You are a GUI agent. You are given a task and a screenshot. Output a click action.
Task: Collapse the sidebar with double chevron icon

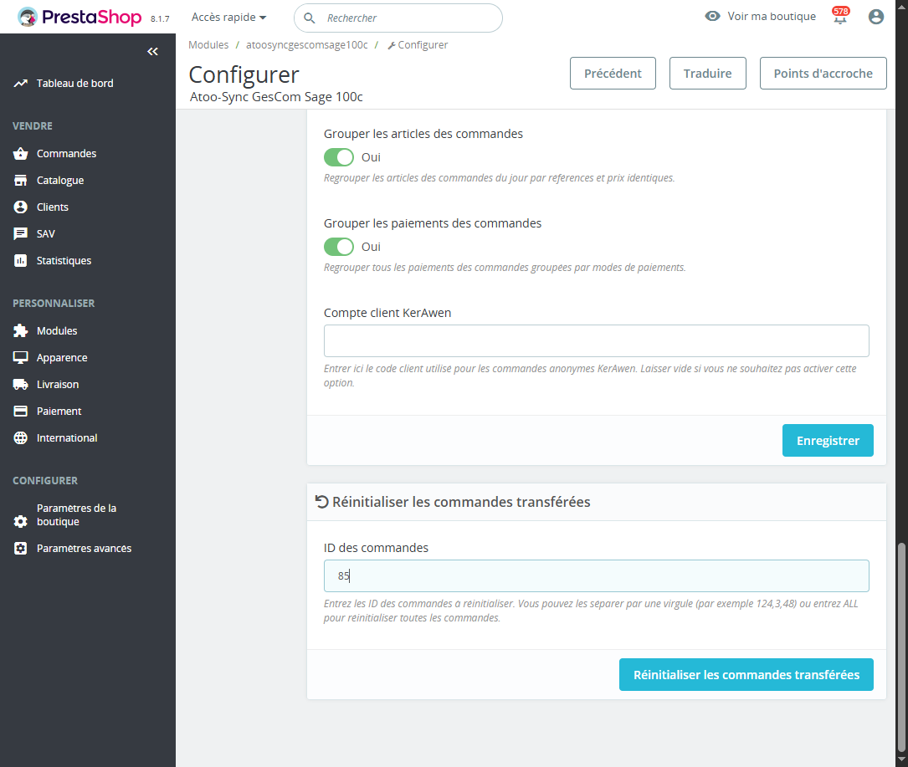click(153, 52)
